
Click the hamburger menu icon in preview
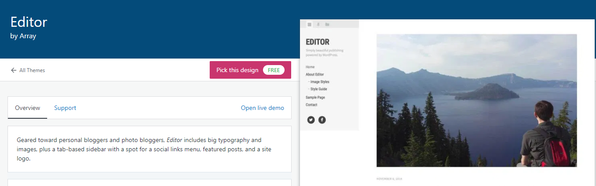click(x=310, y=25)
